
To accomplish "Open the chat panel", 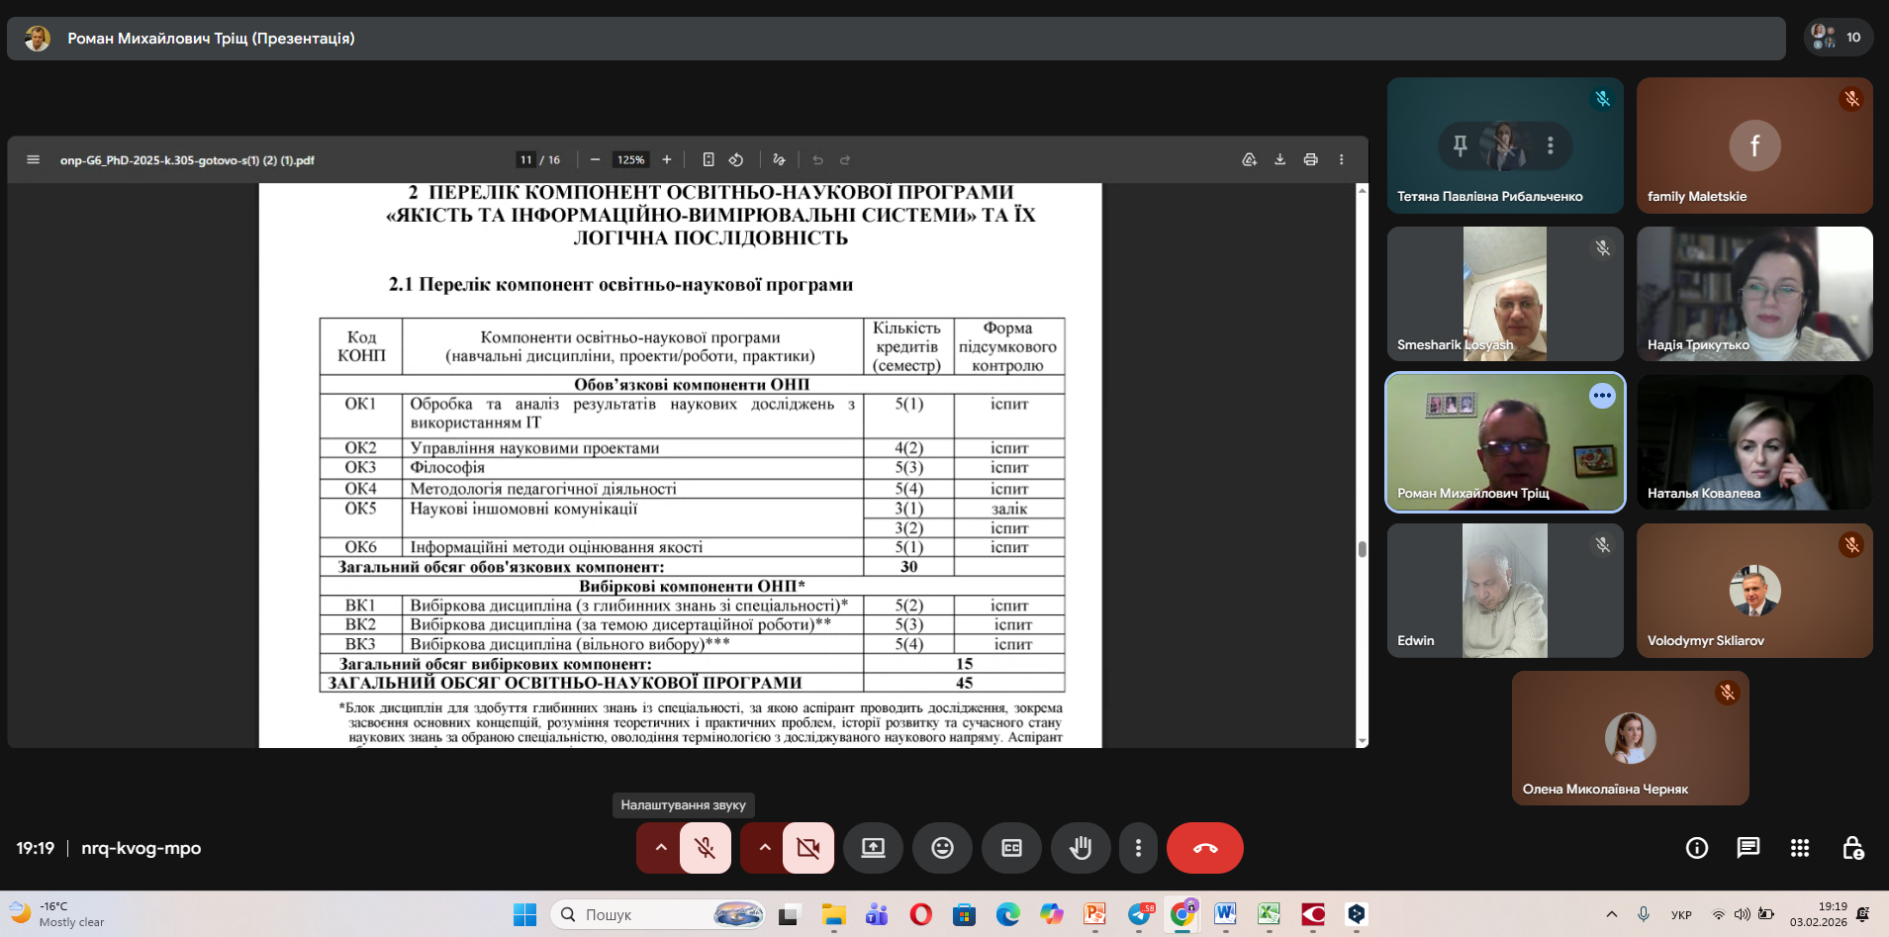I will tap(1747, 848).
